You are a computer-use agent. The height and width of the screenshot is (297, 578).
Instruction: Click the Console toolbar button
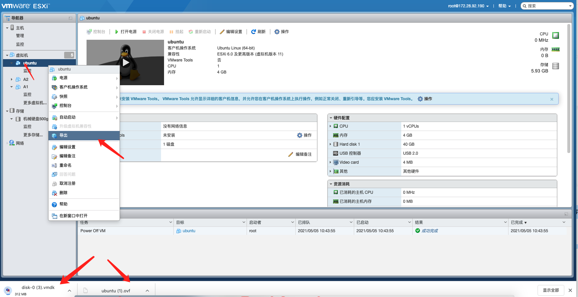(x=96, y=32)
